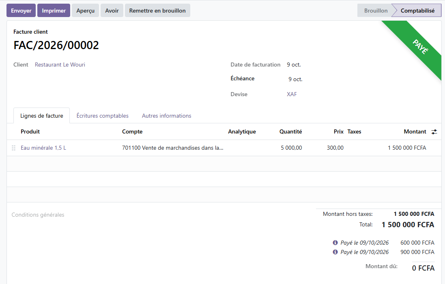Screen dimensions: 445x284
Task: Click Remettre en brouillon
Action: pyautogui.click(x=157, y=11)
